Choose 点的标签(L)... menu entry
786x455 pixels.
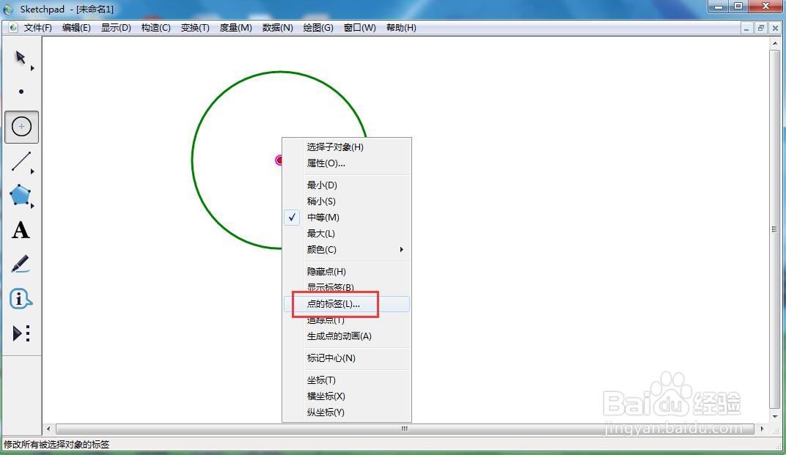pos(347,303)
